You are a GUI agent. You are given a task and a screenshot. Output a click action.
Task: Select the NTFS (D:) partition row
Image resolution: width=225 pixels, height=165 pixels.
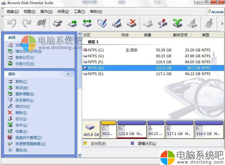click(x=153, y=68)
